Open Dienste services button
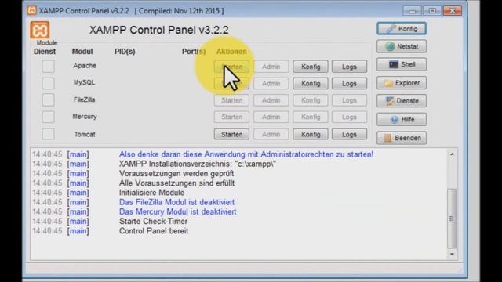This screenshot has width=502, height=282. click(x=402, y=101)
